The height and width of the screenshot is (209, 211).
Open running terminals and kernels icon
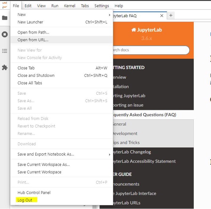tap(5, 34)
